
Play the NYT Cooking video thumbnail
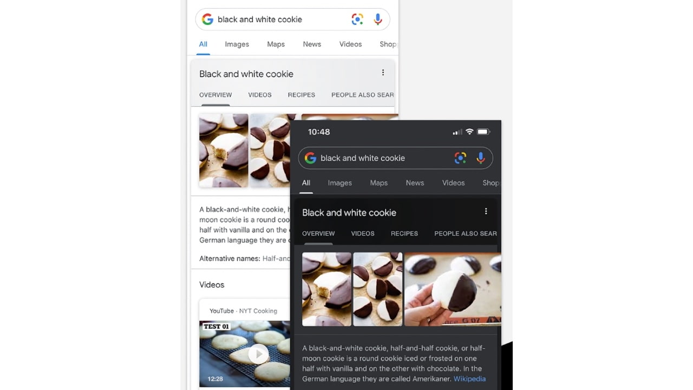pos(258,354)
